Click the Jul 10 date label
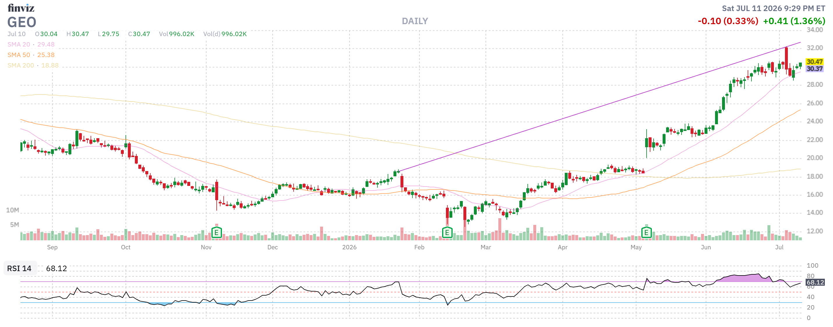 point(17,34)
